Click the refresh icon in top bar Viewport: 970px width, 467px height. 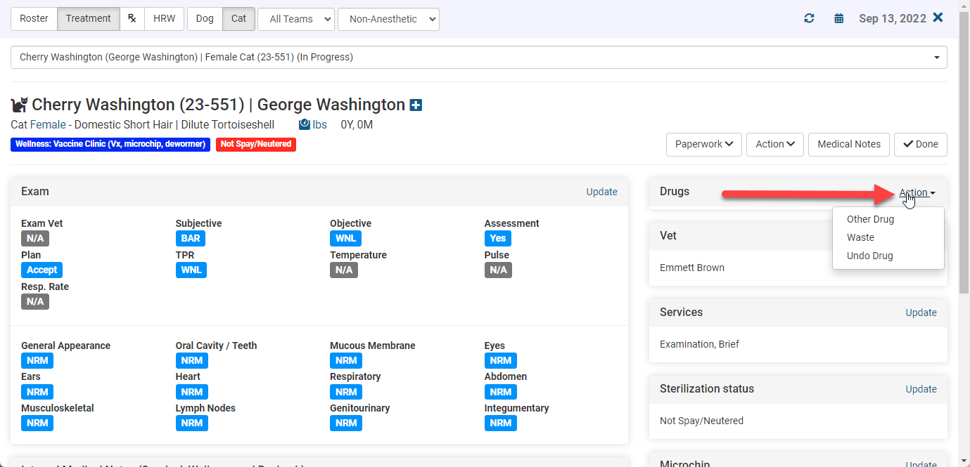[809, 19]
